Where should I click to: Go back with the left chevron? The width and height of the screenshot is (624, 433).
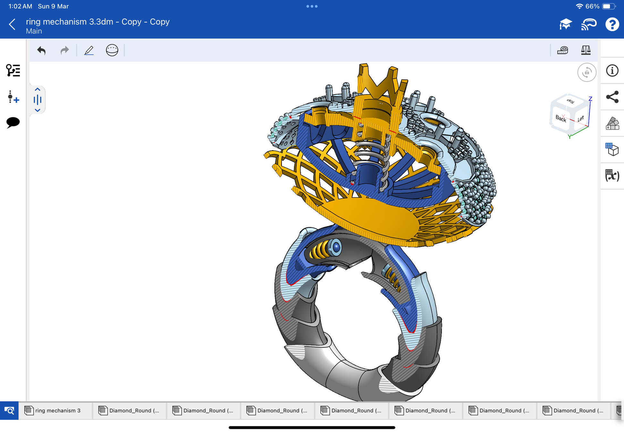[12, 24]
